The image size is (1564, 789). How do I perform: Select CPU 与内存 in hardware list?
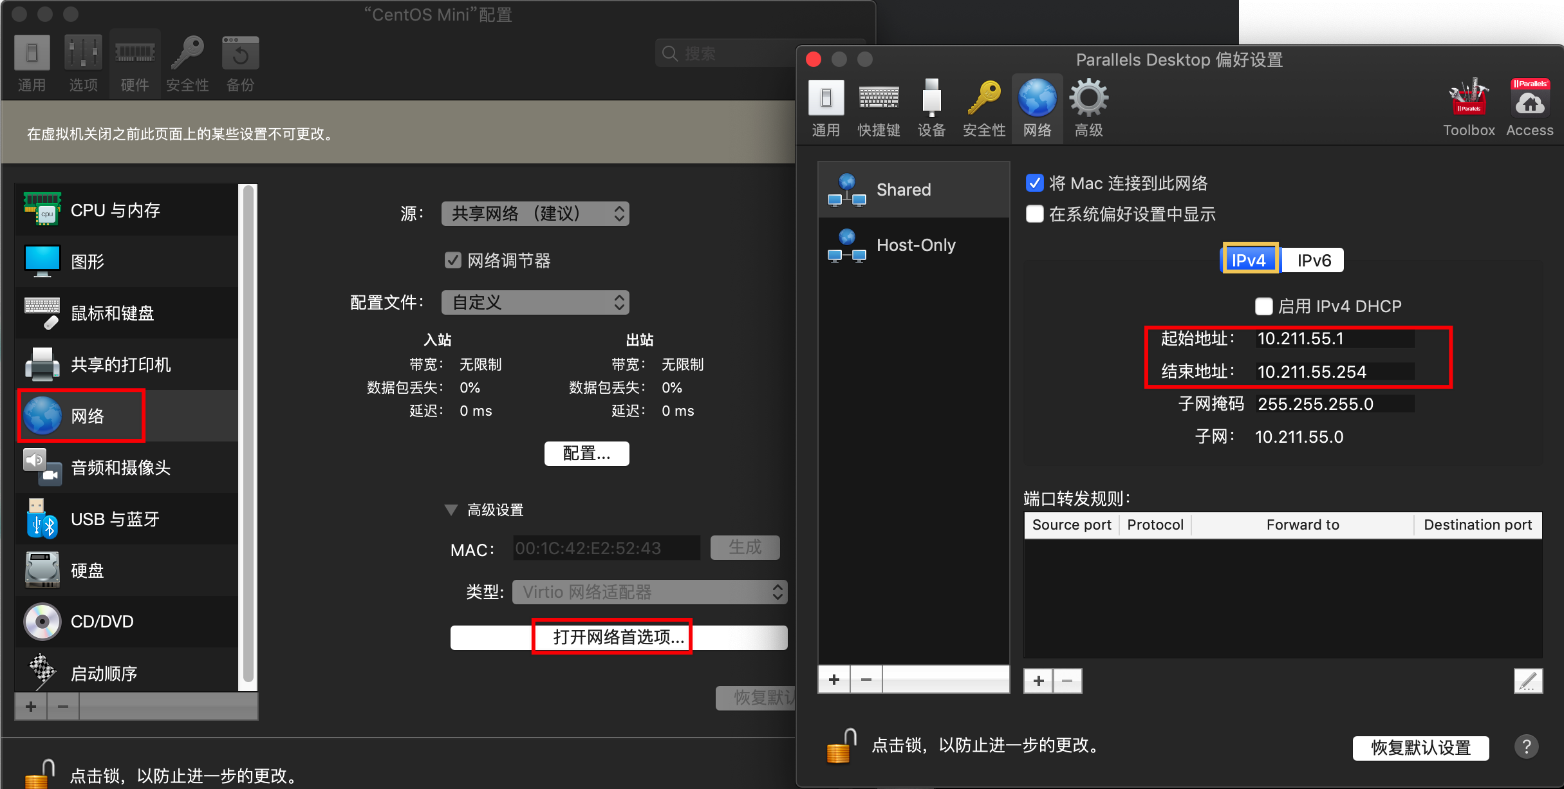[x=127, y=210]
